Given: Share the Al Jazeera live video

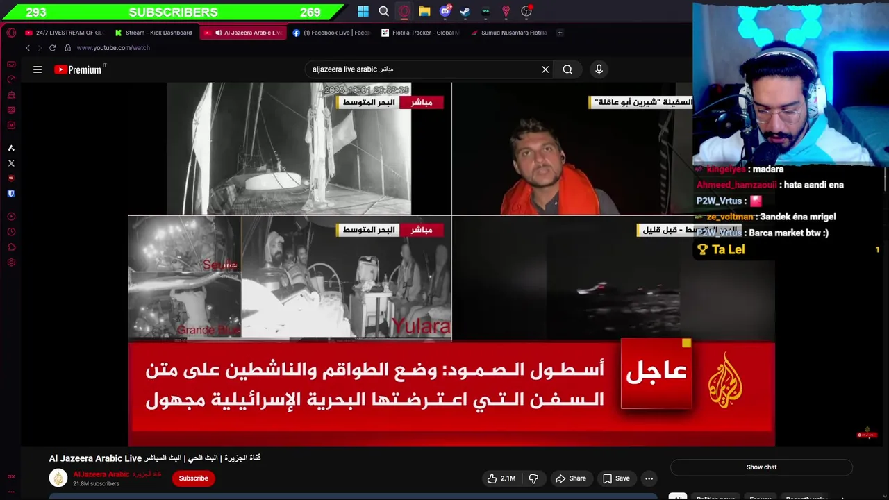Looking at the screenshot, I should pyautogui.click(x=571, y=478).
